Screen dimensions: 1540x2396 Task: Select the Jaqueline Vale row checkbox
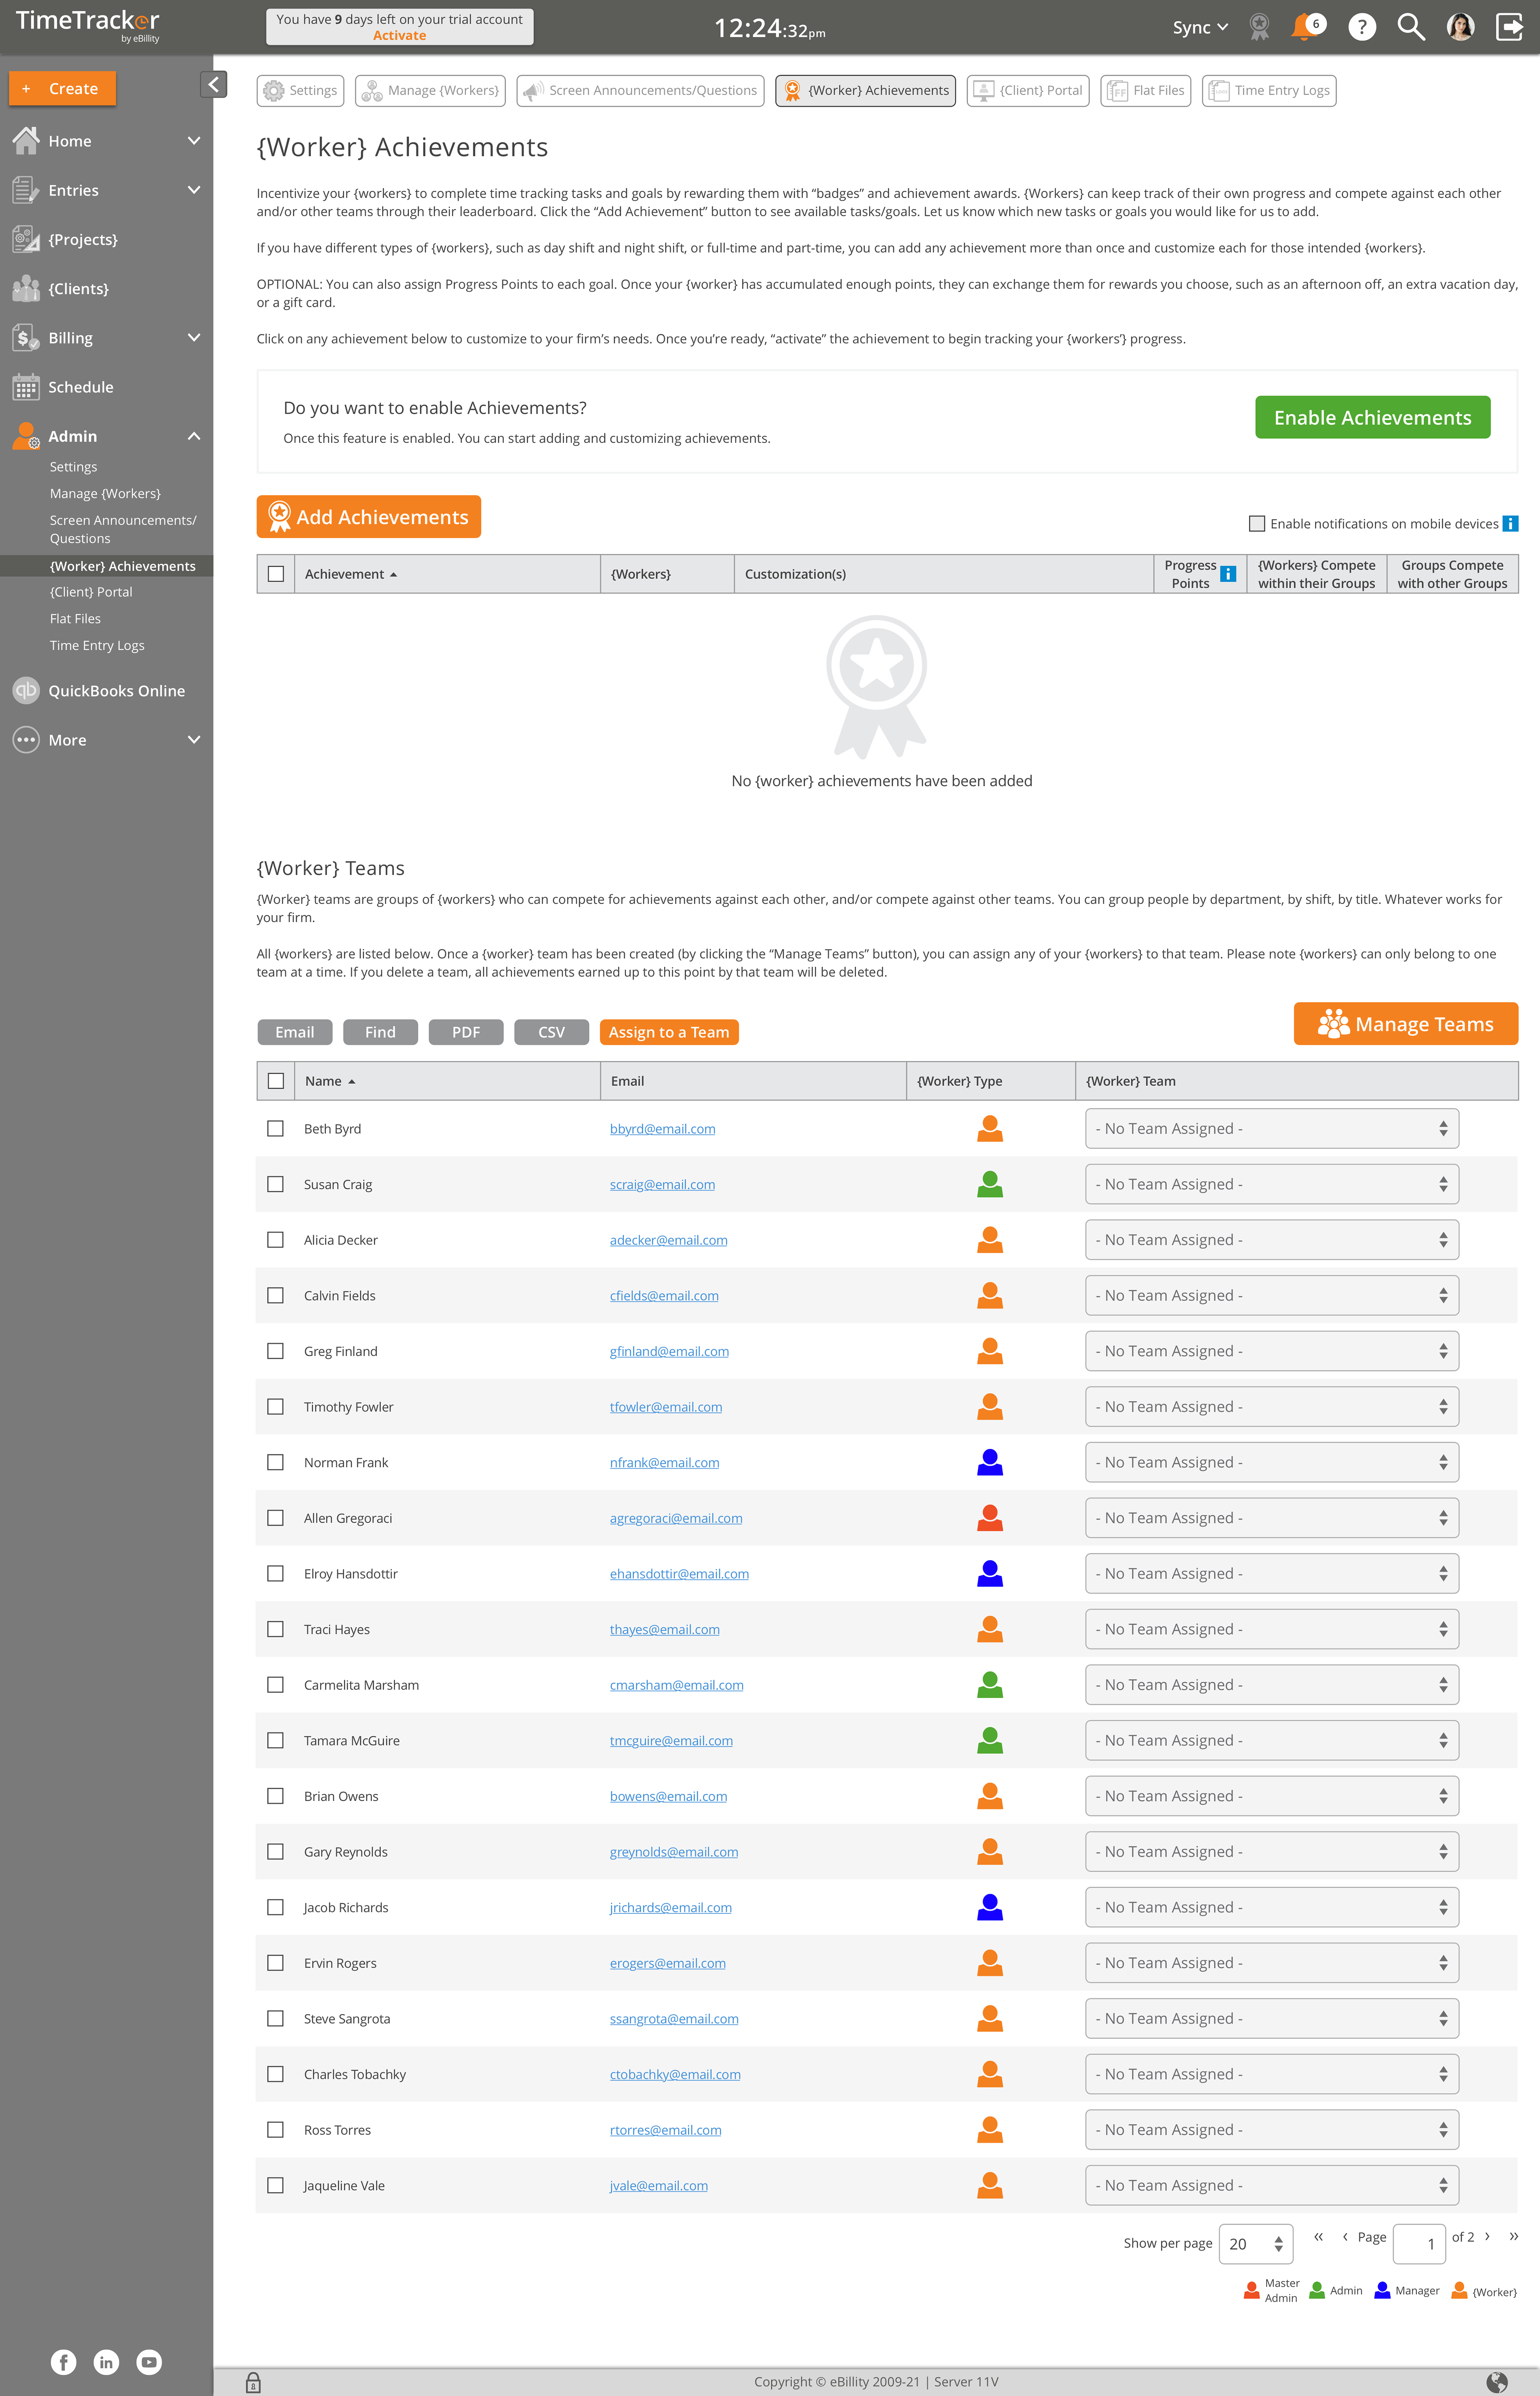tap(276, 2186)
